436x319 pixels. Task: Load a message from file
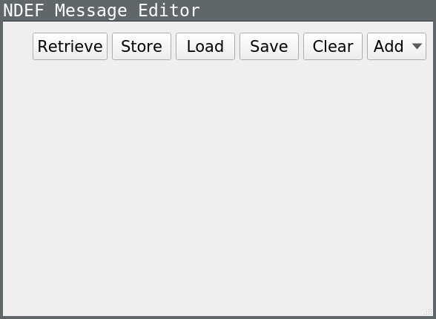pos(205,47)
